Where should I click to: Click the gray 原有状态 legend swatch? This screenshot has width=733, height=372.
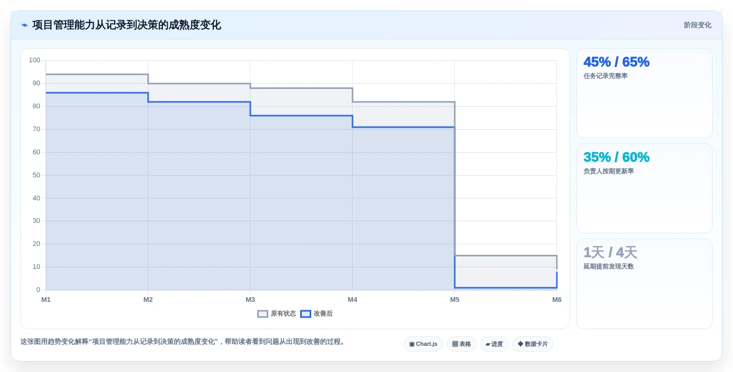[x=262, y=314]
